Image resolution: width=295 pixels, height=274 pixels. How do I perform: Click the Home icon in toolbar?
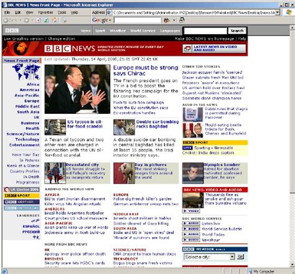54,20
